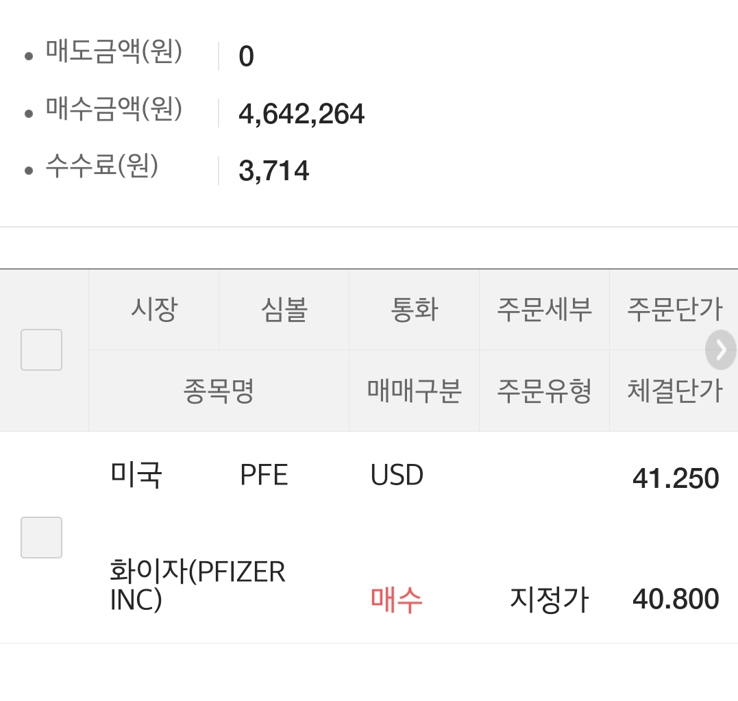Check the Pfizer order row checkbox
The height and width of the screenshot is (701, 738).
pyautogui.click(x=41, y=537)
